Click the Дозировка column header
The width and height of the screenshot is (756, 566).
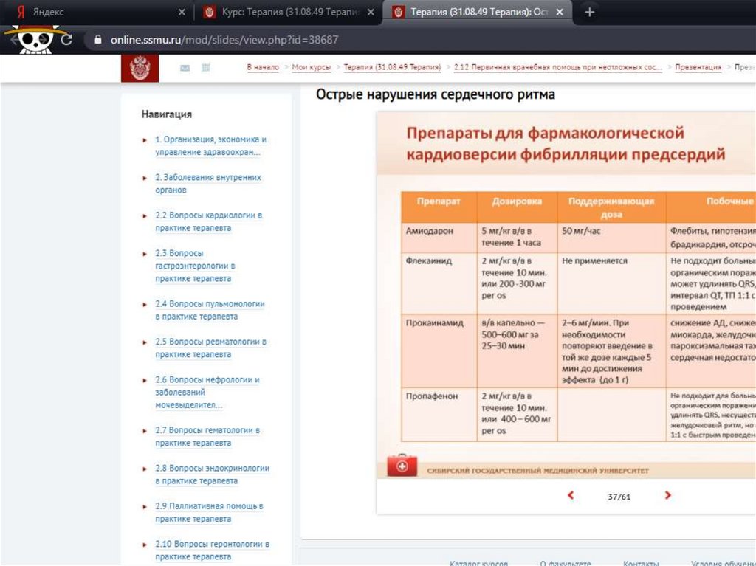tap(517, 207)
